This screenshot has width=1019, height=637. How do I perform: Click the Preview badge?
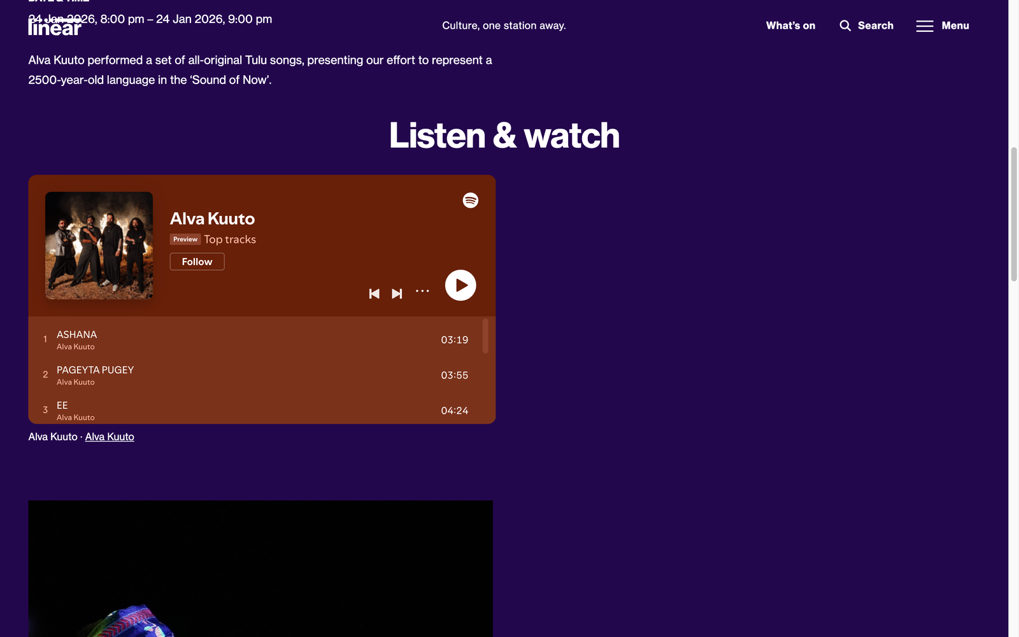point(185,240)
